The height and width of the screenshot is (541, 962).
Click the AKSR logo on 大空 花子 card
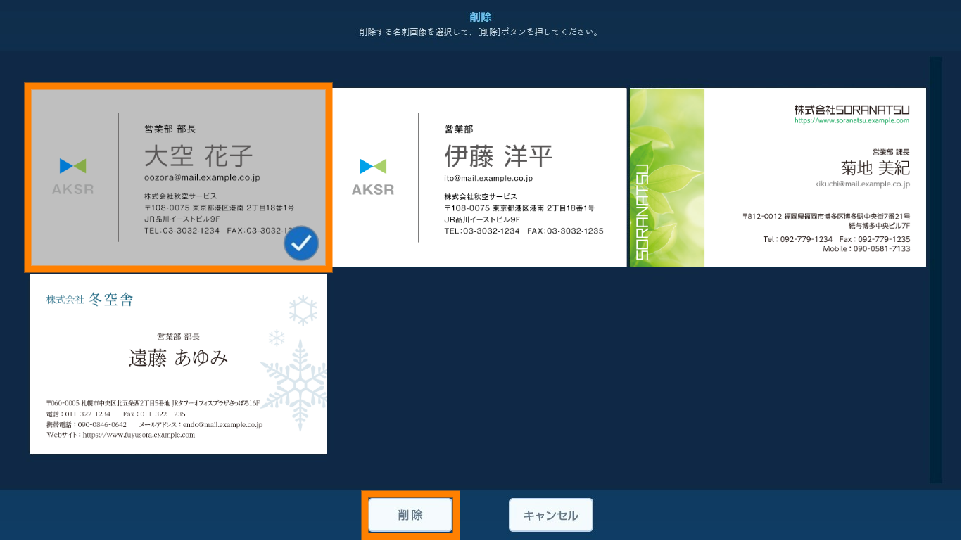[72, 177]
